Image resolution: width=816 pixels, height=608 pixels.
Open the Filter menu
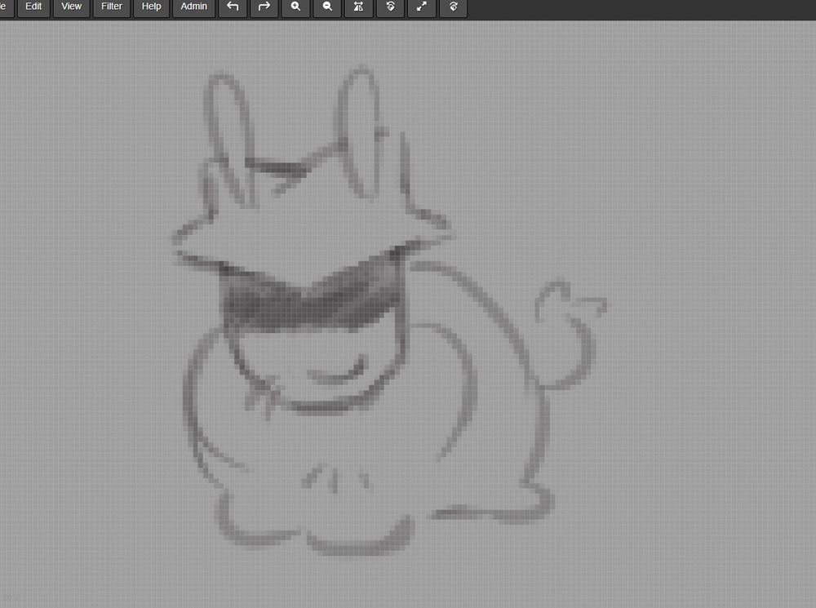click(x=111, y=7)
